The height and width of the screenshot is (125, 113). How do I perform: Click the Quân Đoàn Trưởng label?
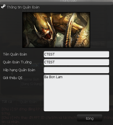click(17, 62)
